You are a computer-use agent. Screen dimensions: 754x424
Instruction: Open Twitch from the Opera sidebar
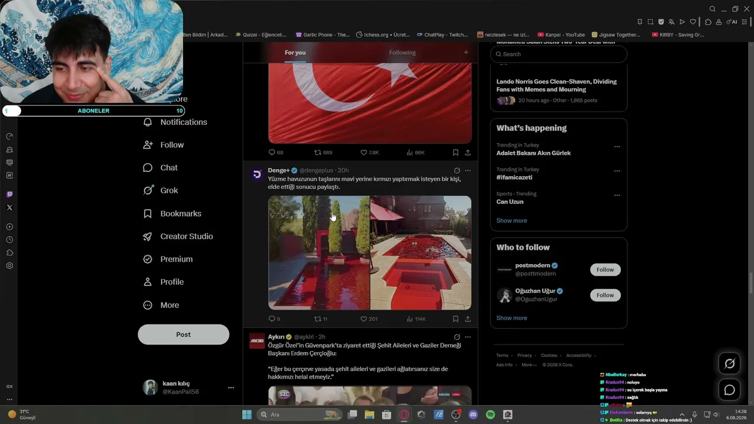point(9,194)
